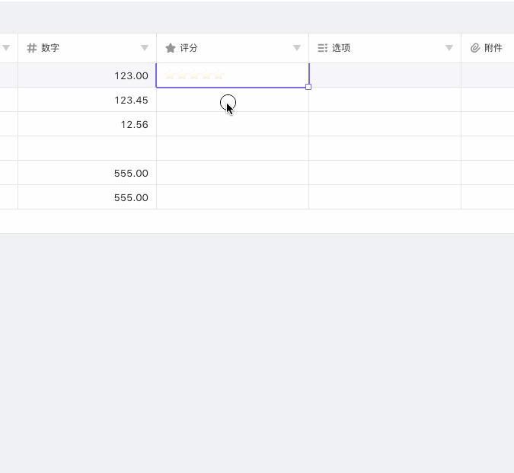Click the empty 选项 cell in first row

385,75
